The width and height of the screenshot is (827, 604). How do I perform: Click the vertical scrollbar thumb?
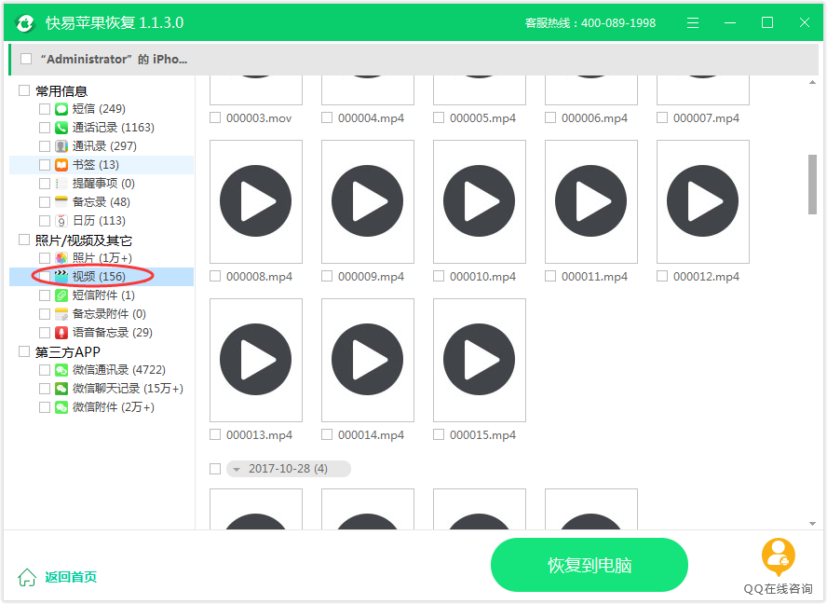[x=812, y=185]
